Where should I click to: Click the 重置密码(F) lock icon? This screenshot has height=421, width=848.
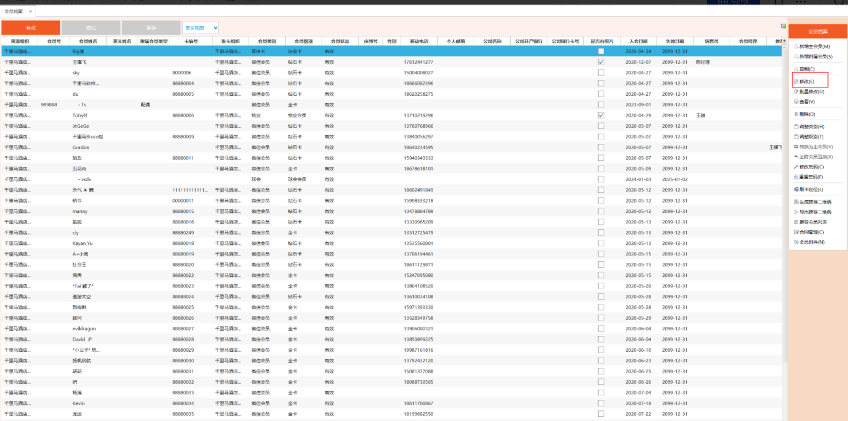click(x=796, y=177)
